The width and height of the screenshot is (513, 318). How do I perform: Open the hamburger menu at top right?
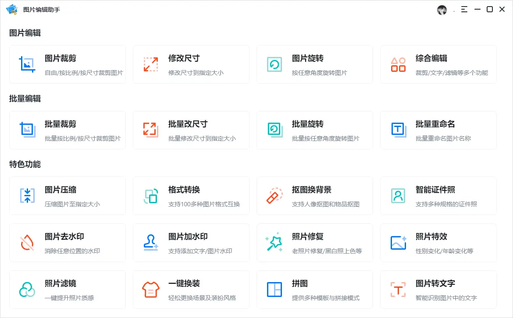pyautogui.click(x=464, y=9)
